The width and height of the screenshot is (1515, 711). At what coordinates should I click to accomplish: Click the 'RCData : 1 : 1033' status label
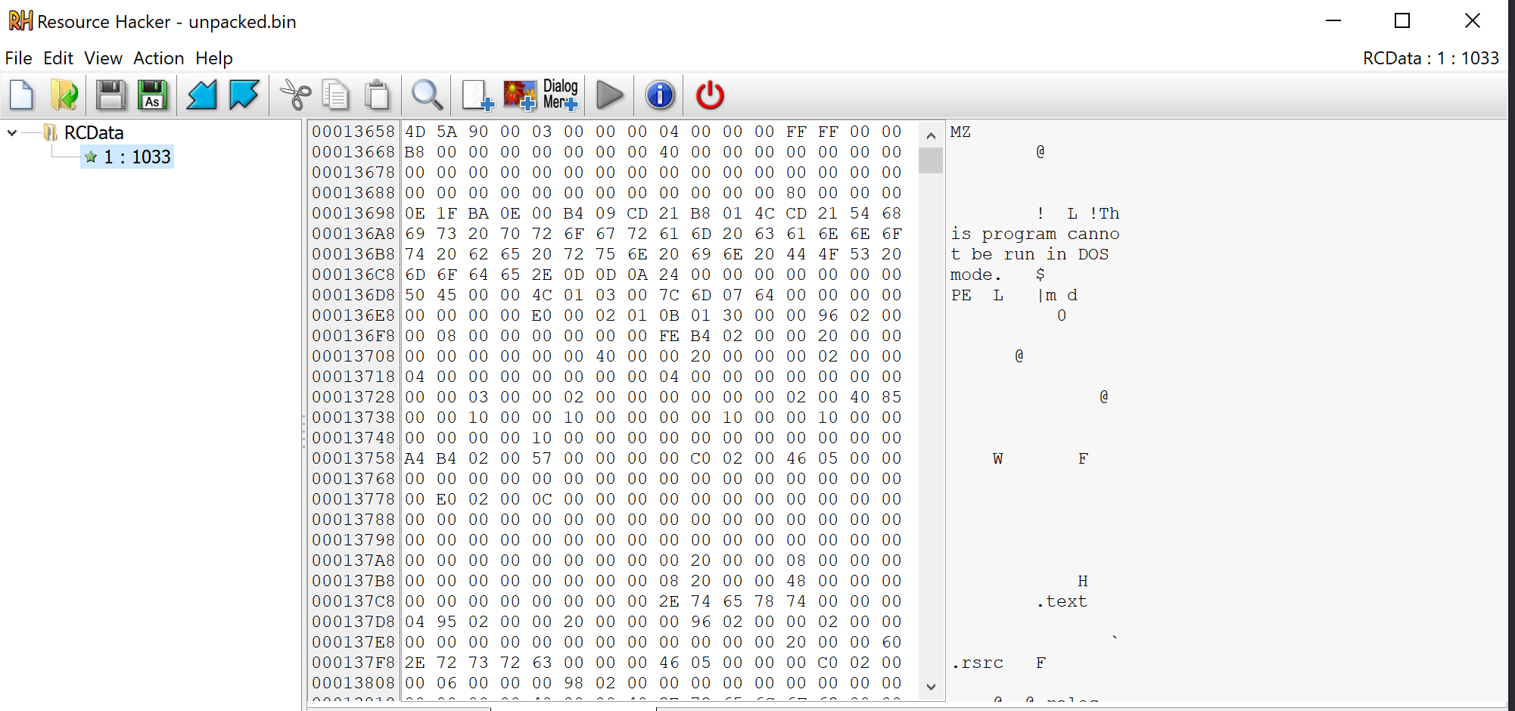[x=1430, y=58]
